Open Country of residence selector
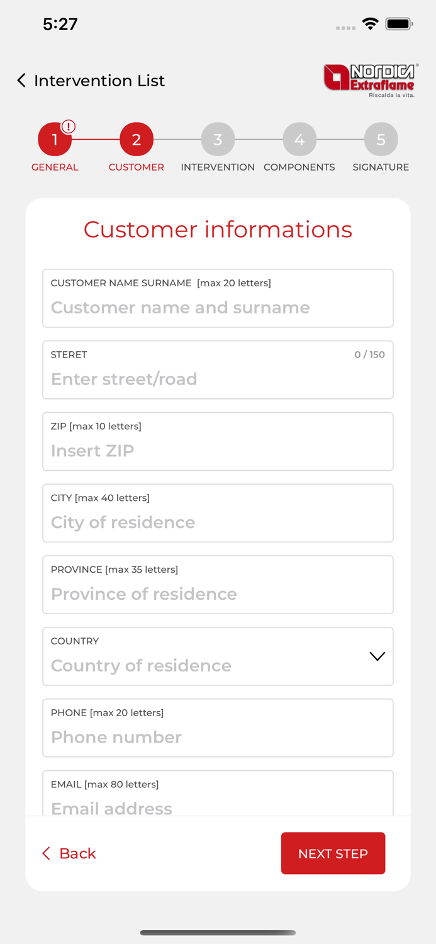The image size is (436, 944). point(201,665)
